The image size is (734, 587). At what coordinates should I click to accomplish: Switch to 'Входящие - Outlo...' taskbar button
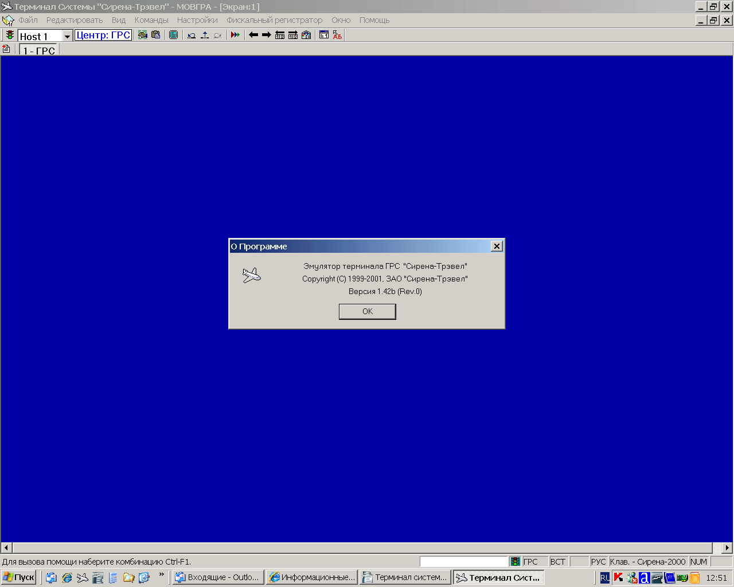(218, 577)
